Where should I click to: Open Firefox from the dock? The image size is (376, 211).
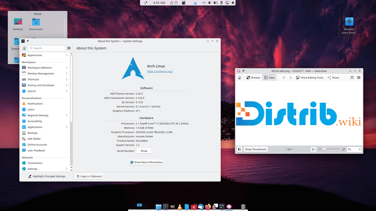point(208,207)
